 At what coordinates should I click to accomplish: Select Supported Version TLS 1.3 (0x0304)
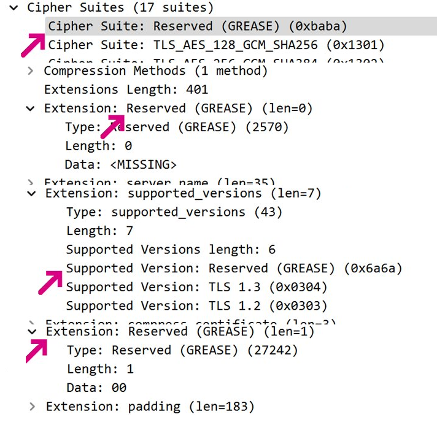pyautogui.click(x=196, y=287)
